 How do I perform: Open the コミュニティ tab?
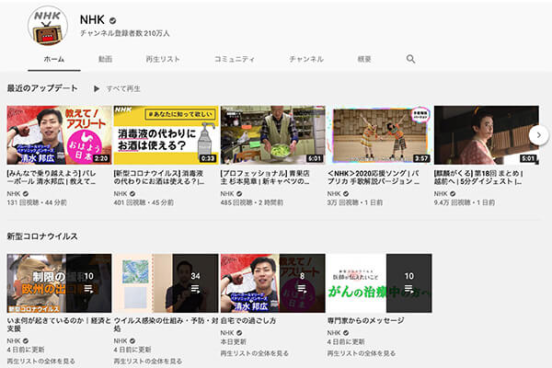(235, 59)
